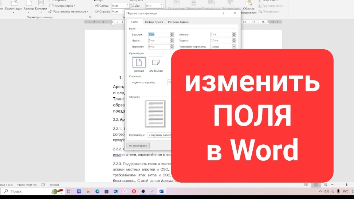Click the Справа indent field in the ribbon
This screenshot has height=199, width=354.
(x=118, y=12)
